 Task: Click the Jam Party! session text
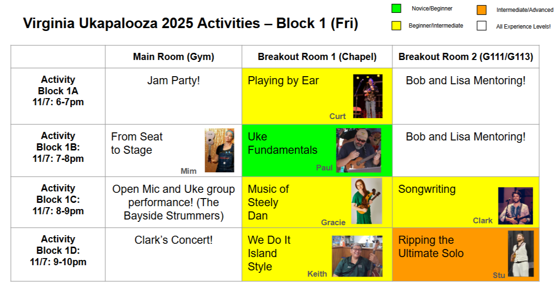click(x=174, y=81)
